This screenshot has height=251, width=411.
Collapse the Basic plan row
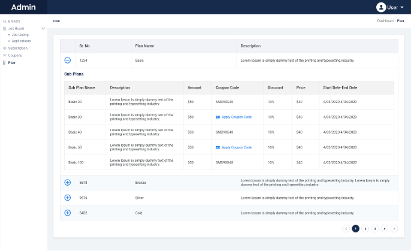(67, 61)
